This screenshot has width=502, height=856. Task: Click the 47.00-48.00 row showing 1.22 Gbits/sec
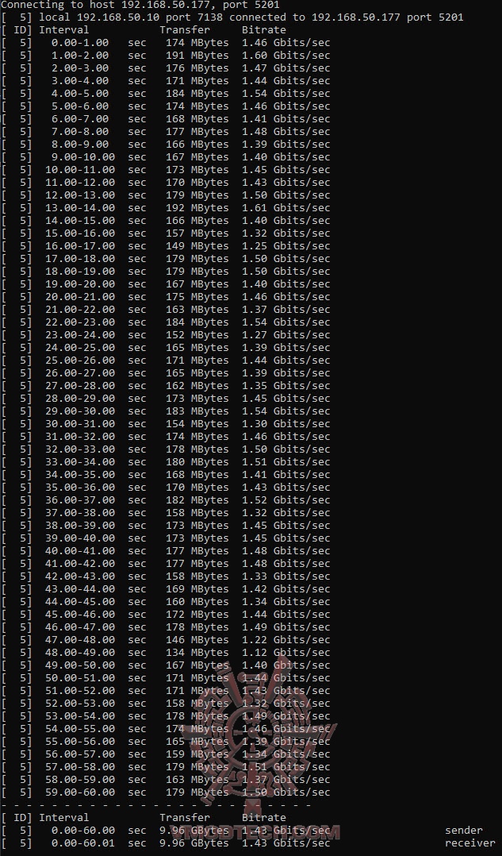click(166, 640)
